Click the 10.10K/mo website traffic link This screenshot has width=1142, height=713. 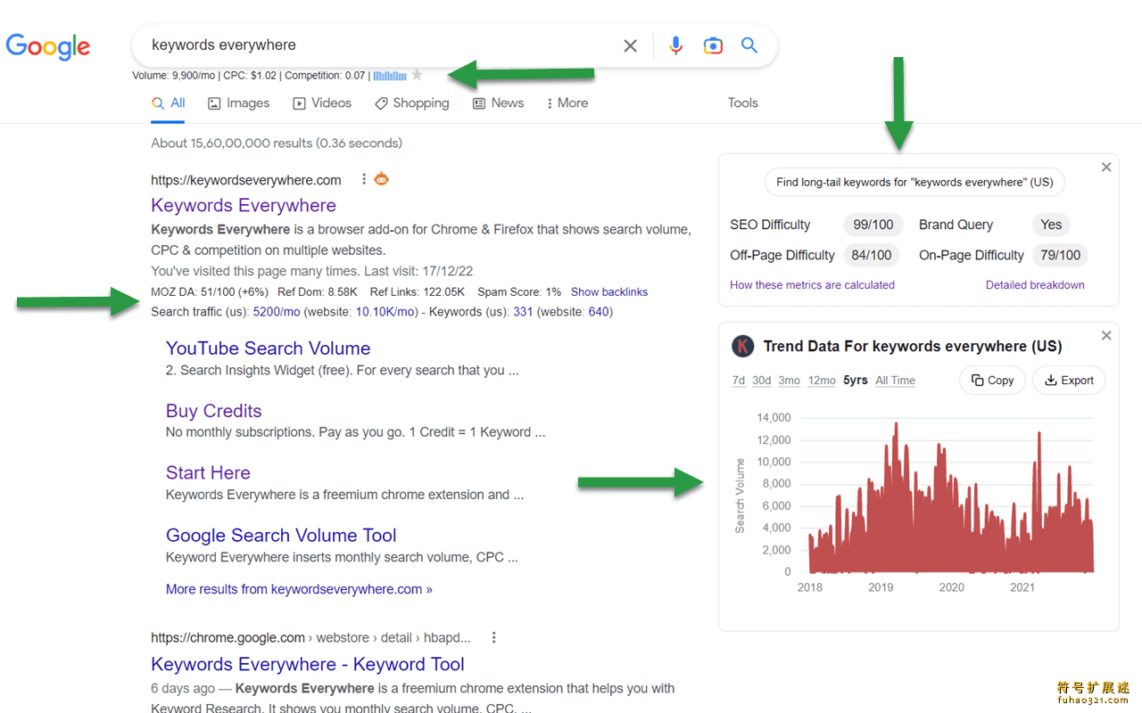(x=386, y=312)
